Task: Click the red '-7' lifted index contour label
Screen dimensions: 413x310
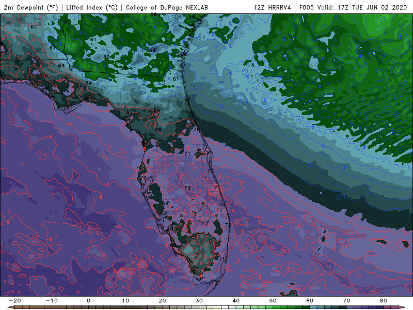Action: click(x=5, y=194)
